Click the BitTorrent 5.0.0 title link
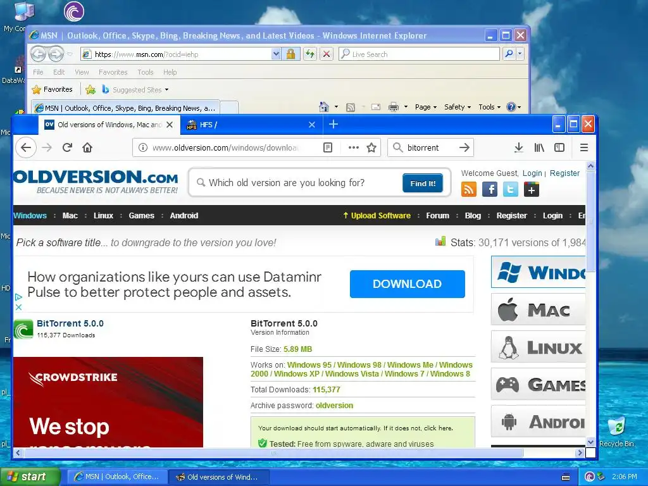The height and width of the screenshot is (486, 648). click(70, 323)
